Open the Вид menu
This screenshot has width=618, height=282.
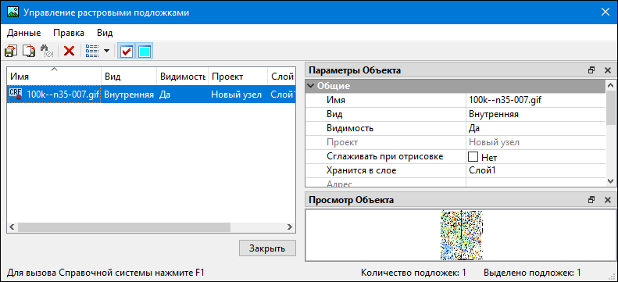[x=105, y=33]
